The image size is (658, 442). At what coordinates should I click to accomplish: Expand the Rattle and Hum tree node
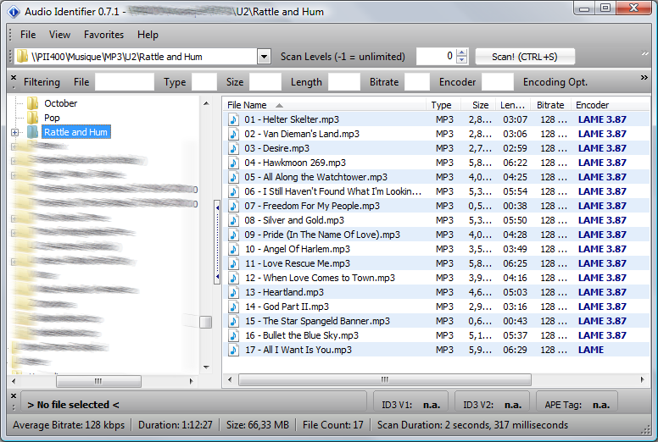click(14, 132)
